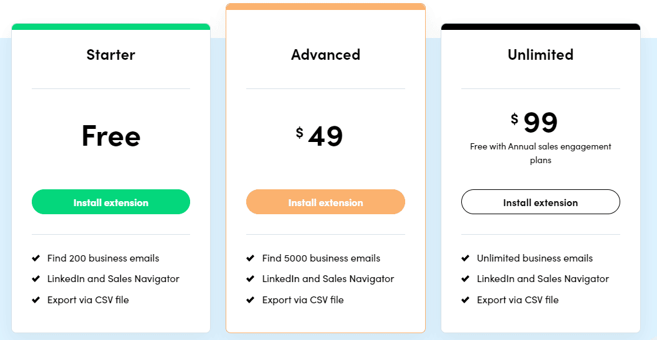Click checkmark beside Unlimited Export via CSV file
Image resolution: width=657 pixels, height=340 pixels.
click(466, 300)
